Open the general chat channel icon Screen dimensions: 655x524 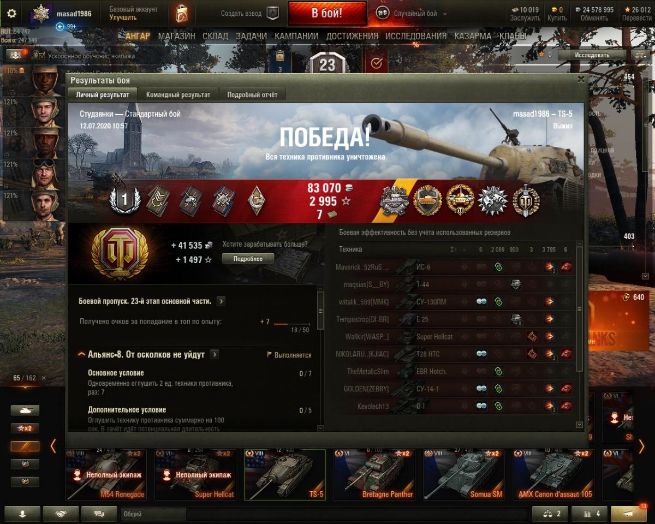(99, 514)
